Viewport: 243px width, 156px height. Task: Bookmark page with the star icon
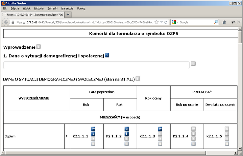(x=157, y=22)
